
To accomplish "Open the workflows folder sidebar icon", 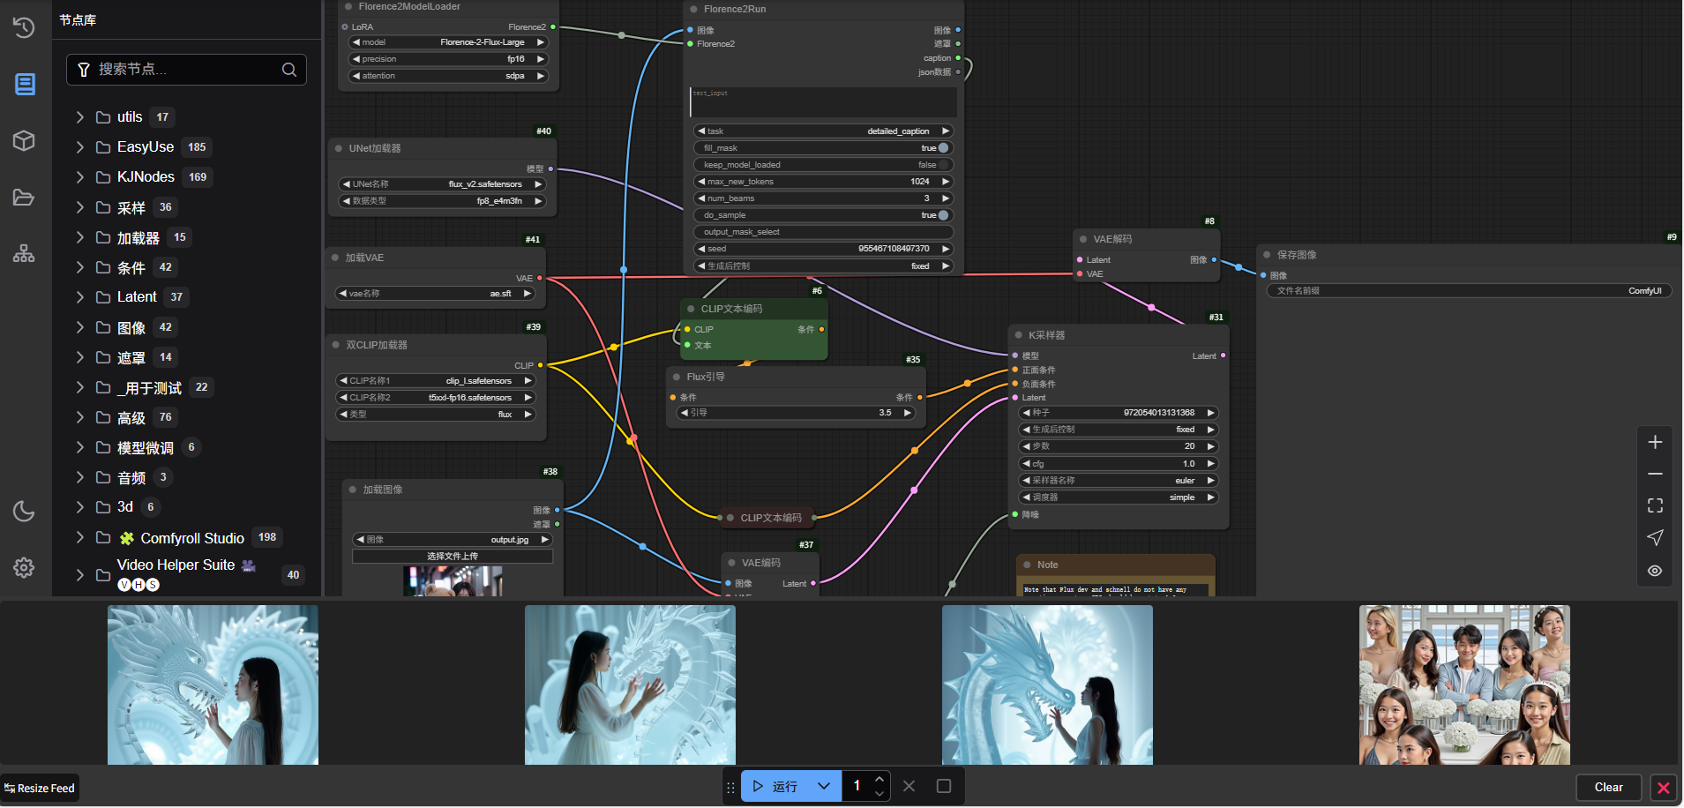I will [24, 198].
